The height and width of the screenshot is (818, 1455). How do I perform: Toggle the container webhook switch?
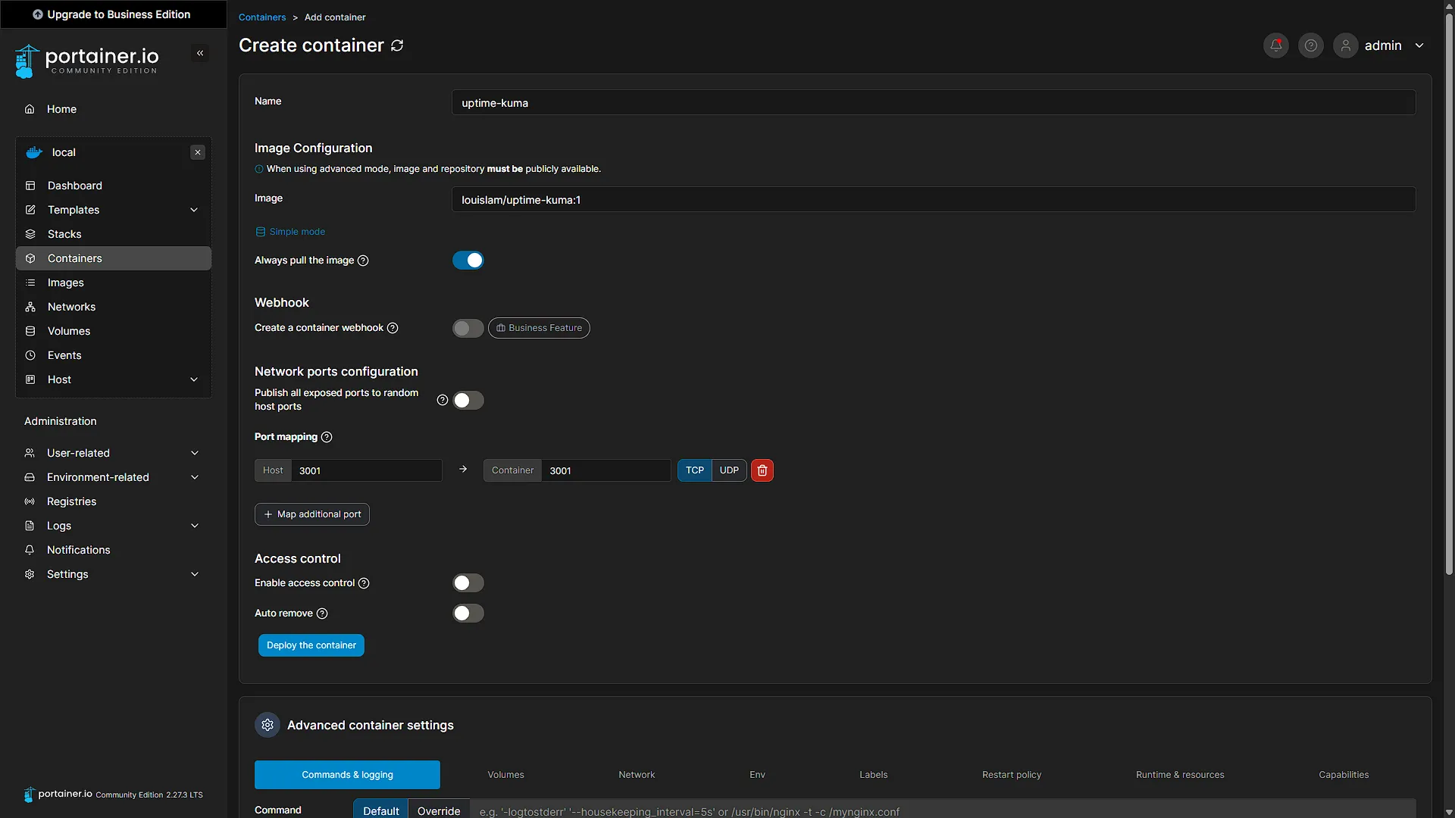[468, 328]
